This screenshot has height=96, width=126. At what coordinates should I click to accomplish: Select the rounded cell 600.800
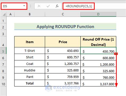coord(98,57)
